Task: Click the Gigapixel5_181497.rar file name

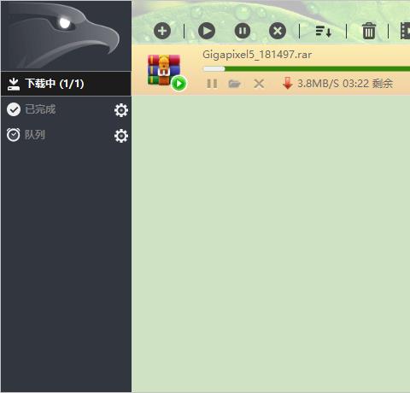Action: pyautogui.click(x=257, y=55)
